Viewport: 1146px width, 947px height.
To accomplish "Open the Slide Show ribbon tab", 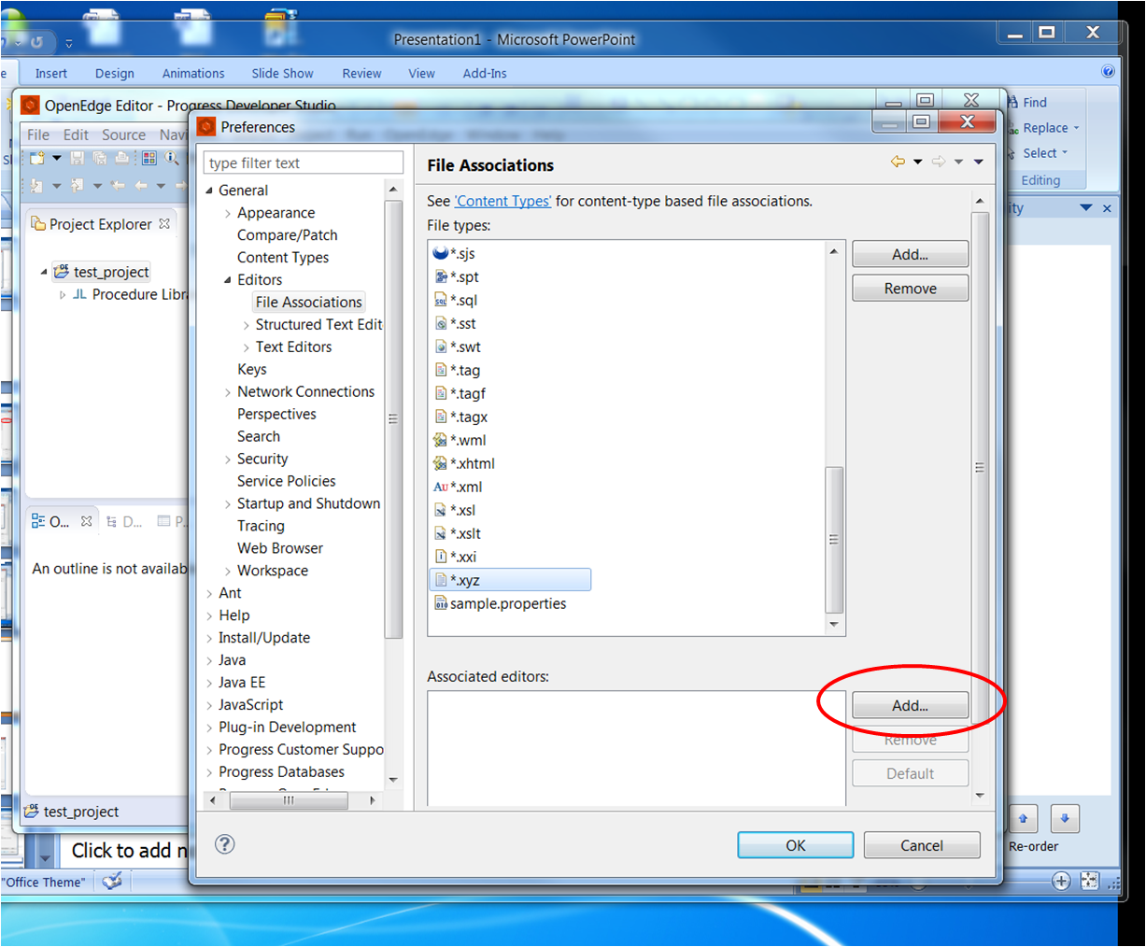I will click(x=282, y=73).
